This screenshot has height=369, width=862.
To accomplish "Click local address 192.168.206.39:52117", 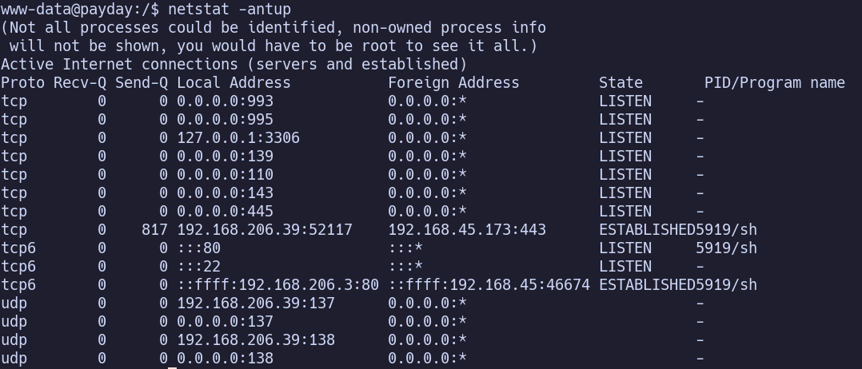I will 265,229.
